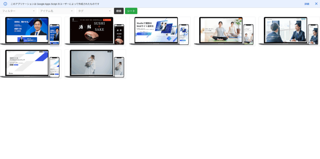Click the info icon in the banner
This screenshot has height=159, width=320.
[5, 4]
